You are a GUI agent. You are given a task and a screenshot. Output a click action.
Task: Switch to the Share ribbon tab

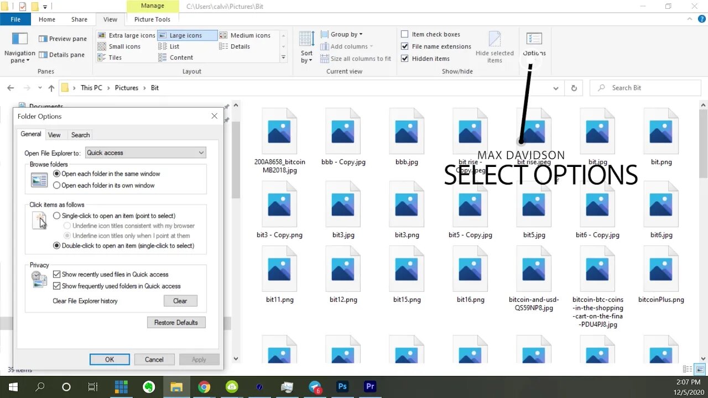point(79,19)
